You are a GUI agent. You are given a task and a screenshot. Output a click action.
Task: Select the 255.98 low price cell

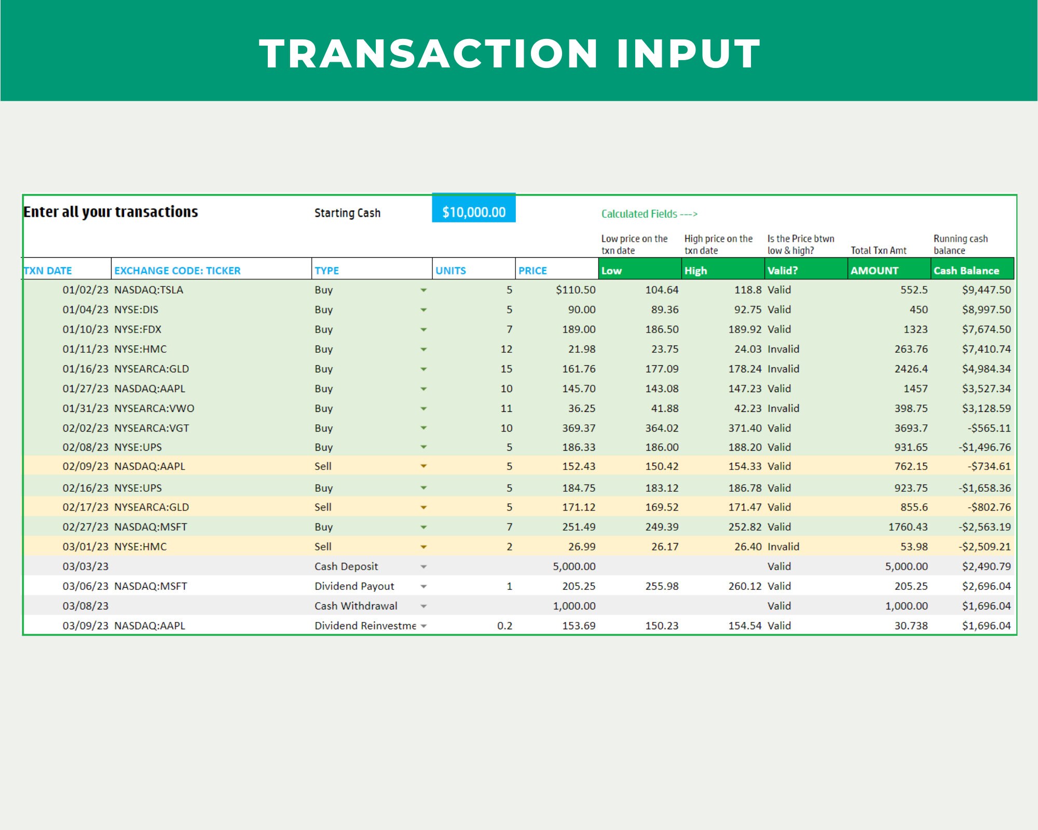click(x=640, y=586)
